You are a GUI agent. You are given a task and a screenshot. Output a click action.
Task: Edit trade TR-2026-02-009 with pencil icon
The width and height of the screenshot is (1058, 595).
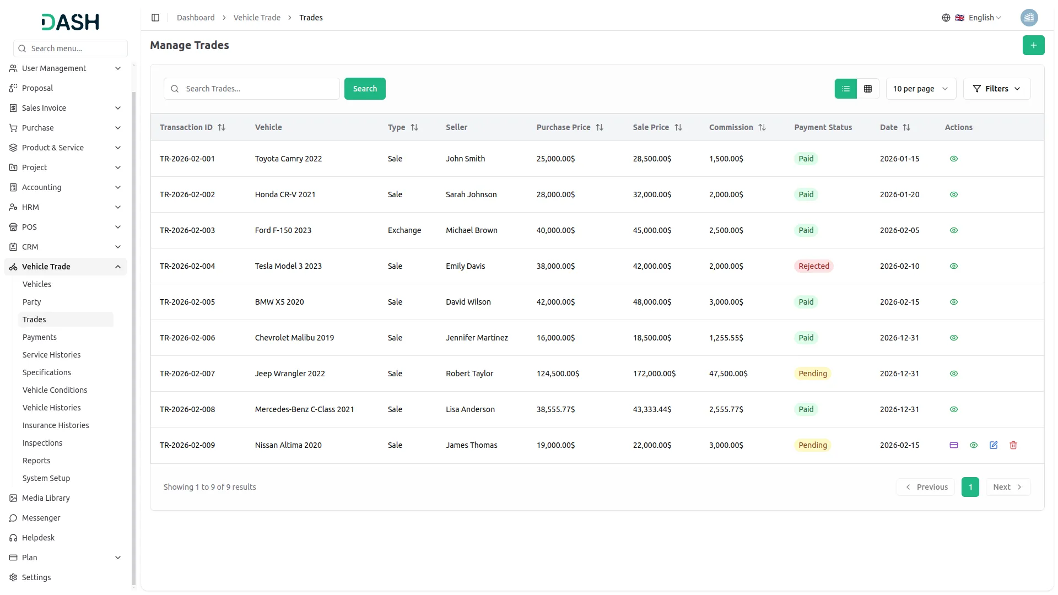click(x=993, y=445)
